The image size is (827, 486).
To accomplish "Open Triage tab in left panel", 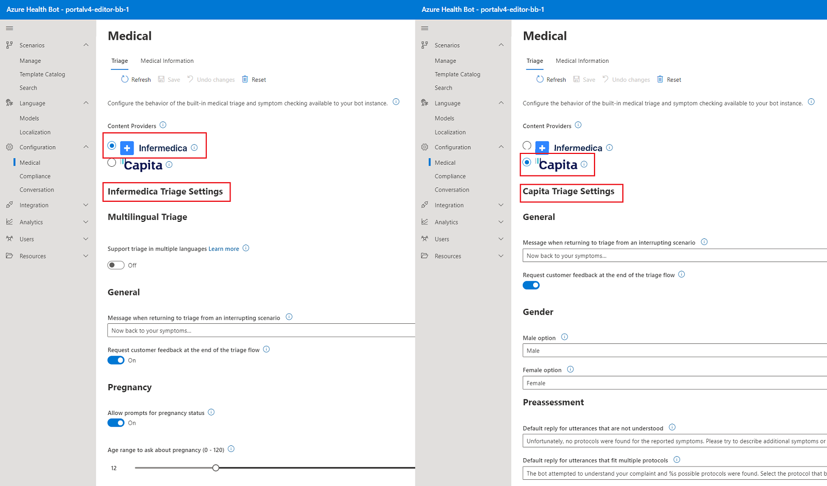I will tap(120, 61).
